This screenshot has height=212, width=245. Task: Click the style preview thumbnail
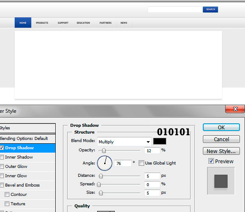pos(221,181)
